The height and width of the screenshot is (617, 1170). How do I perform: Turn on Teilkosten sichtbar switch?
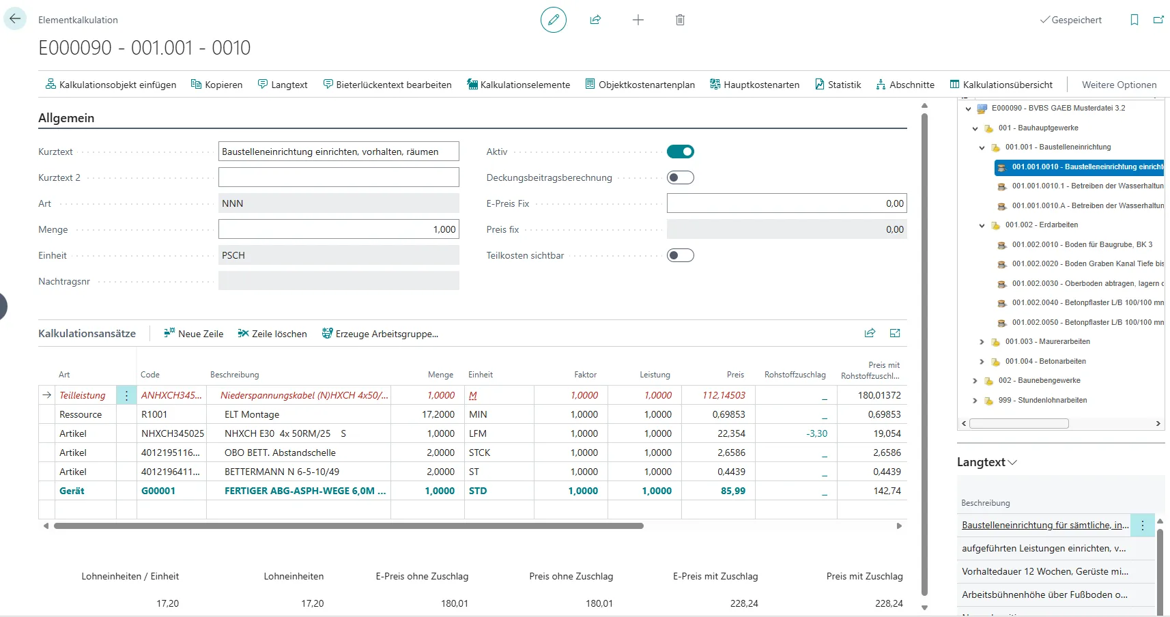tap(680, 255)
